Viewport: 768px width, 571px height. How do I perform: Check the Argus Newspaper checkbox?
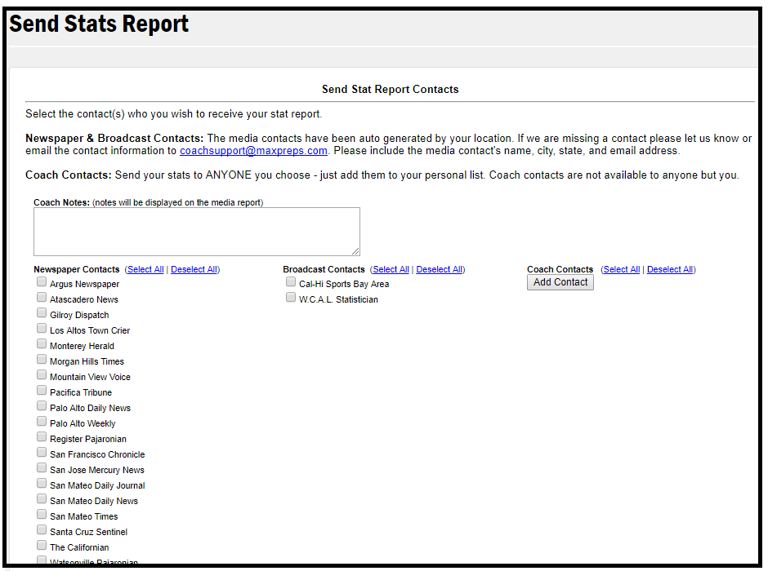tap(42, 282)
